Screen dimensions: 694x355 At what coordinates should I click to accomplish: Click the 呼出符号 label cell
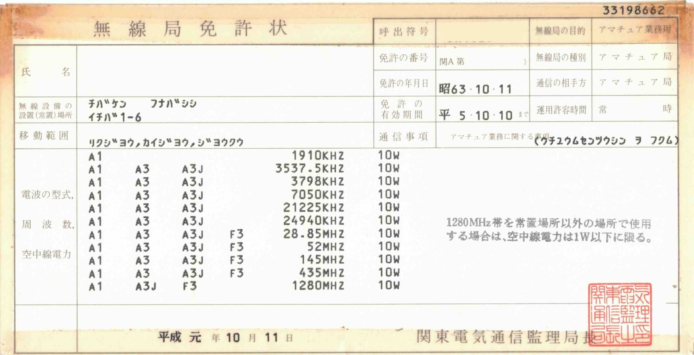click(x=404, y=32)
